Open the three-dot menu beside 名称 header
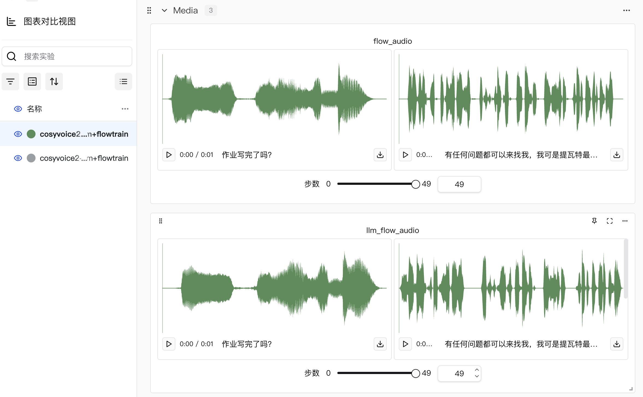 coord(125,109)
